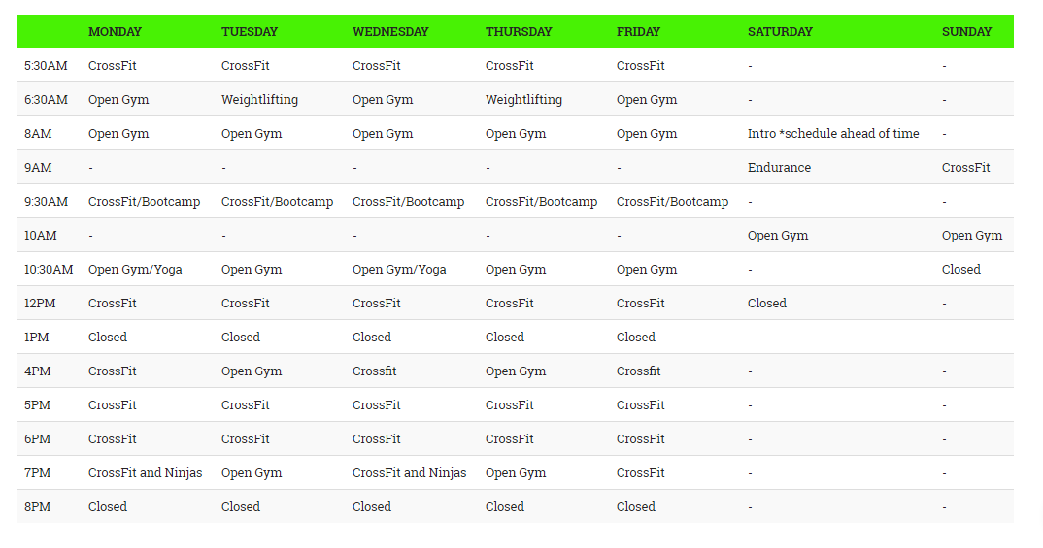
Task: Click Wednesday 4PM Crossfit cell
Action: coord(374,371)
